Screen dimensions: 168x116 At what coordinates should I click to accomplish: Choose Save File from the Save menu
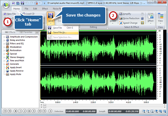click(63, 28)
